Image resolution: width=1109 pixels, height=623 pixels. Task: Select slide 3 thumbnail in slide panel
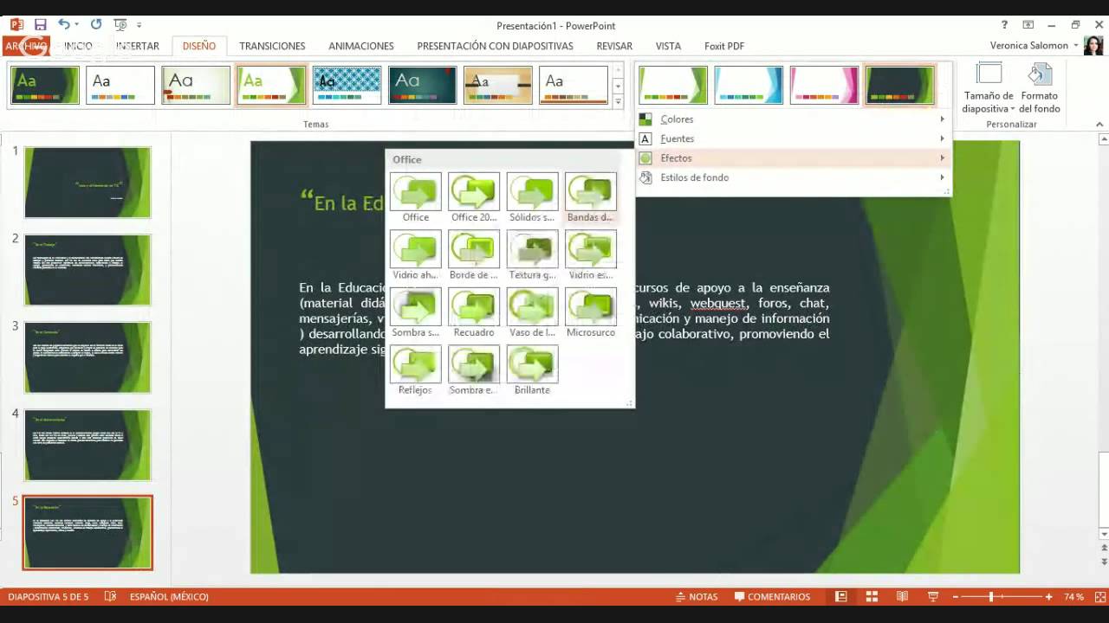click(88, 357)
